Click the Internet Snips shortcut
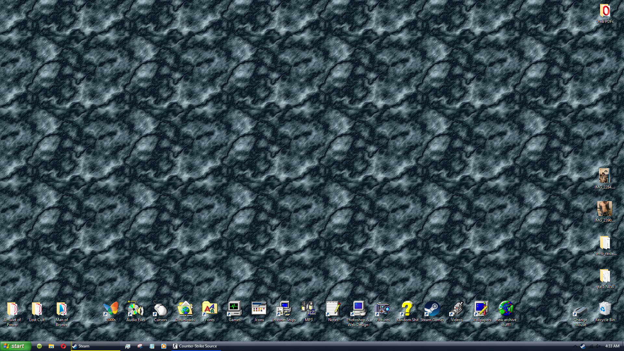The height and width of the screenshot is (351, 624). 284,309
